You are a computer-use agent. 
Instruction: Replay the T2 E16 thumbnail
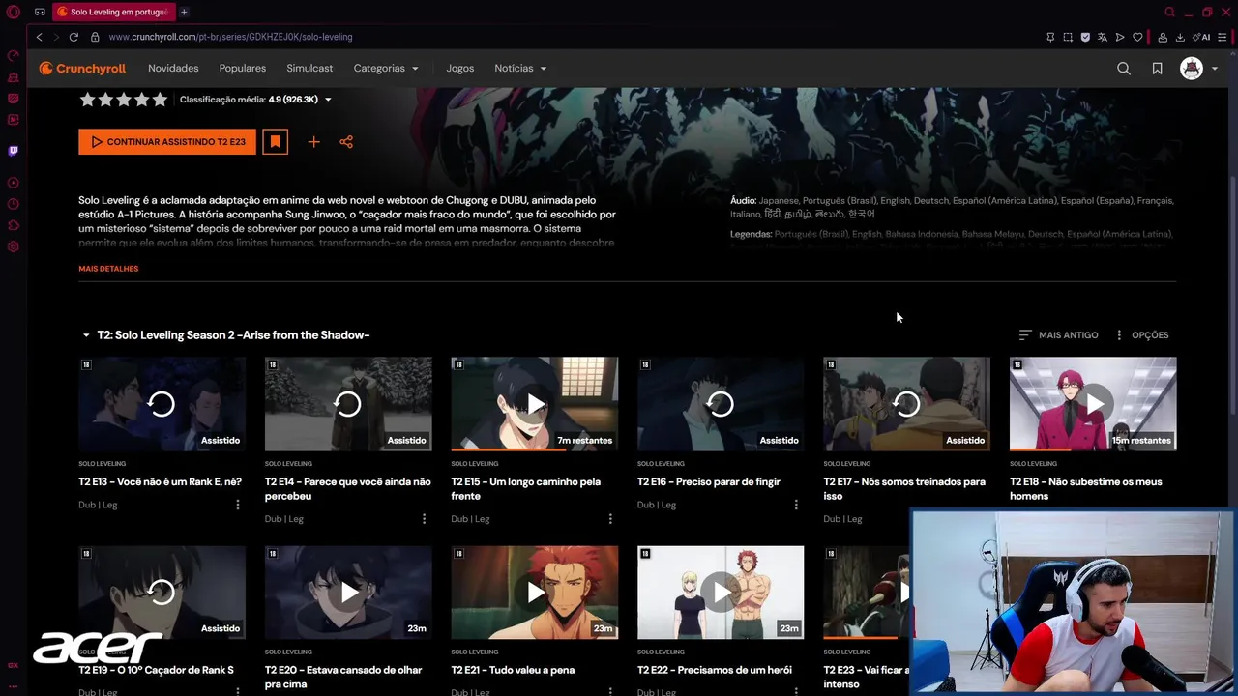[x=721, y=404]
